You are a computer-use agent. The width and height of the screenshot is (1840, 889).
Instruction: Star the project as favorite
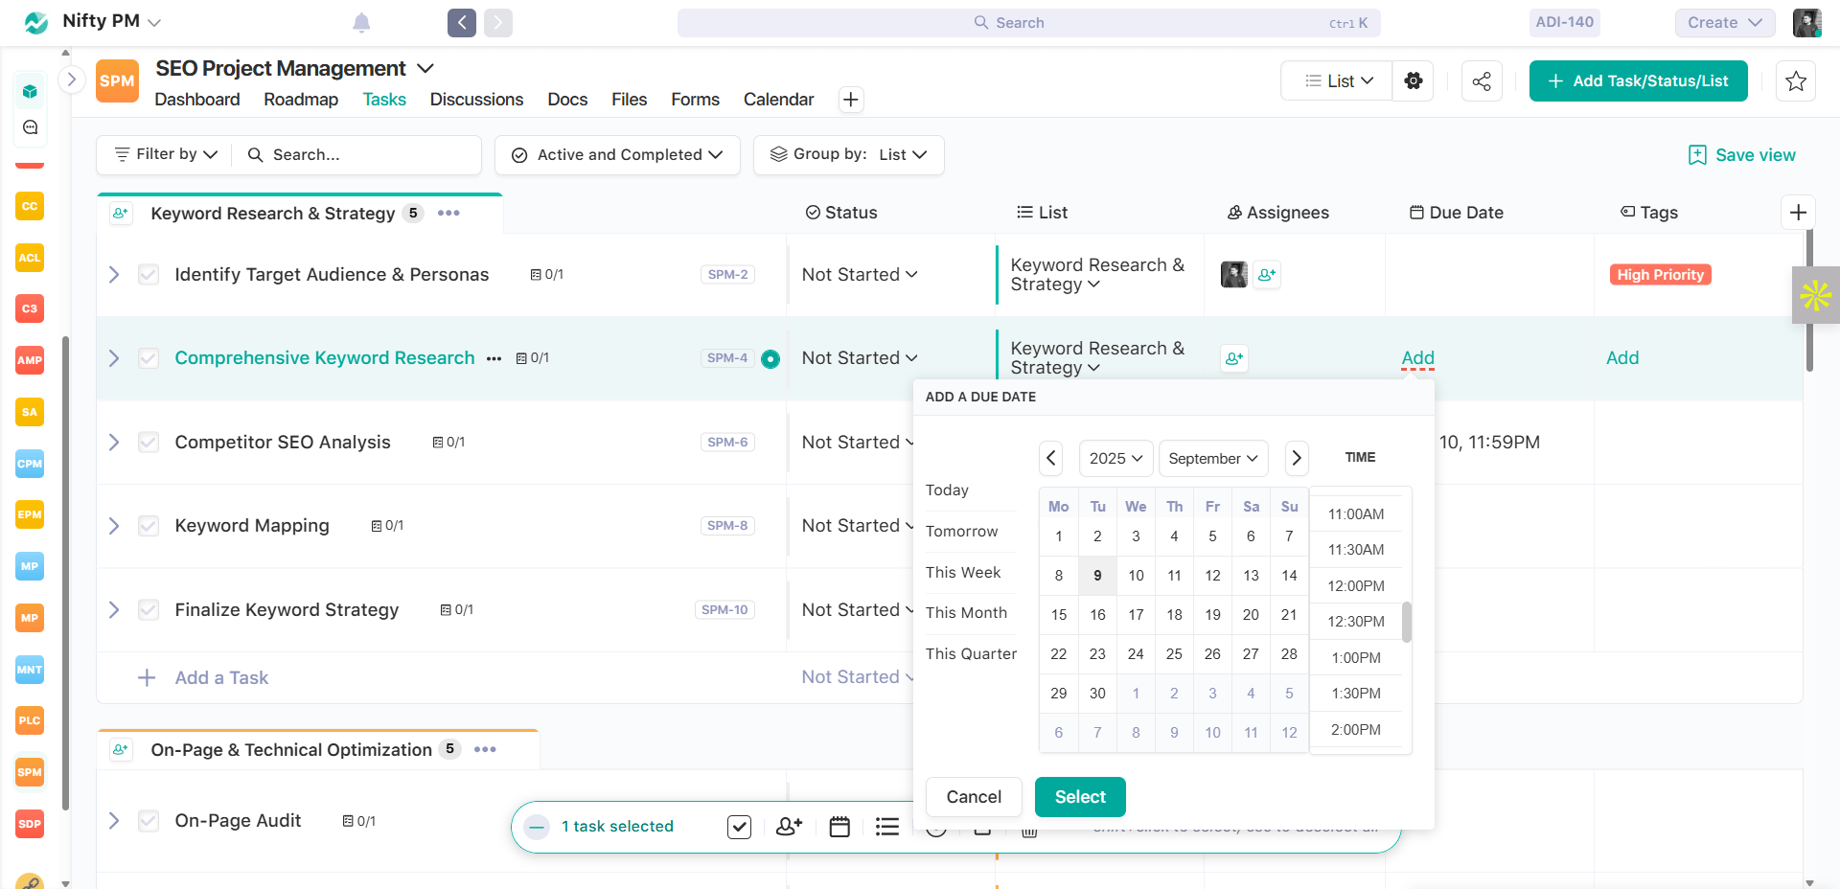click(1796, 81)
